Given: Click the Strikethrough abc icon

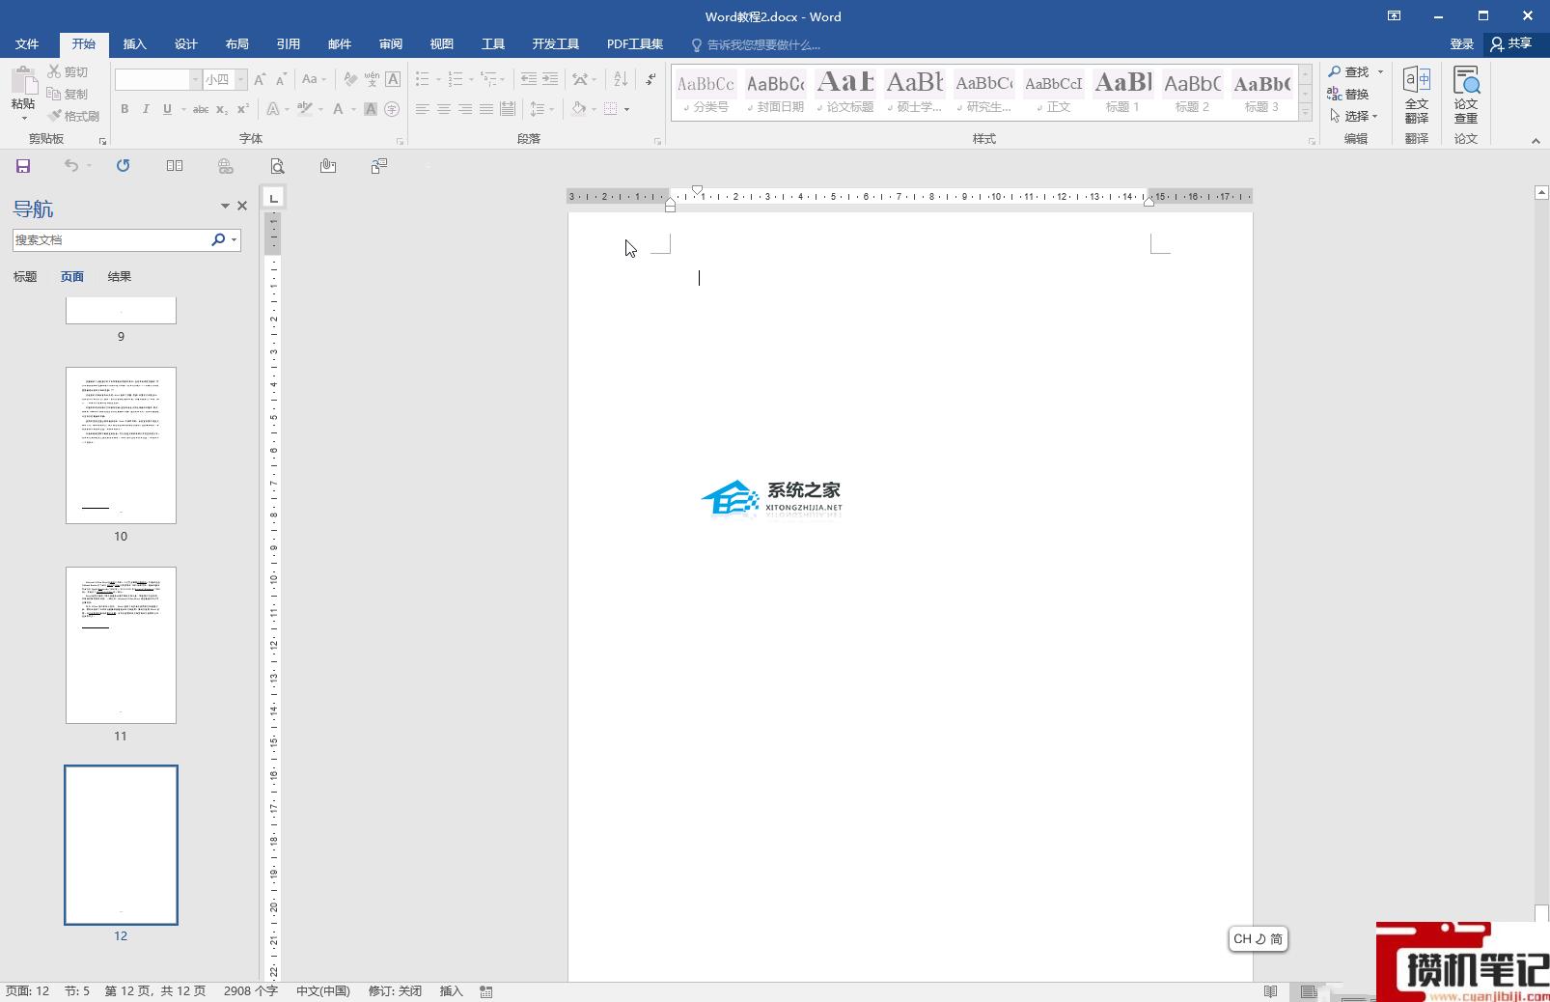Looking at the screenshot, I should pyautogui.click(x=200, y=109).
